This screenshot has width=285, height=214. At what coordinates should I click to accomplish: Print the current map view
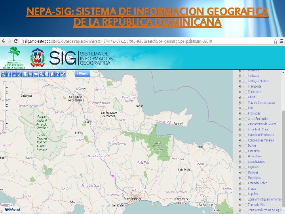click(x=47, y=74)
